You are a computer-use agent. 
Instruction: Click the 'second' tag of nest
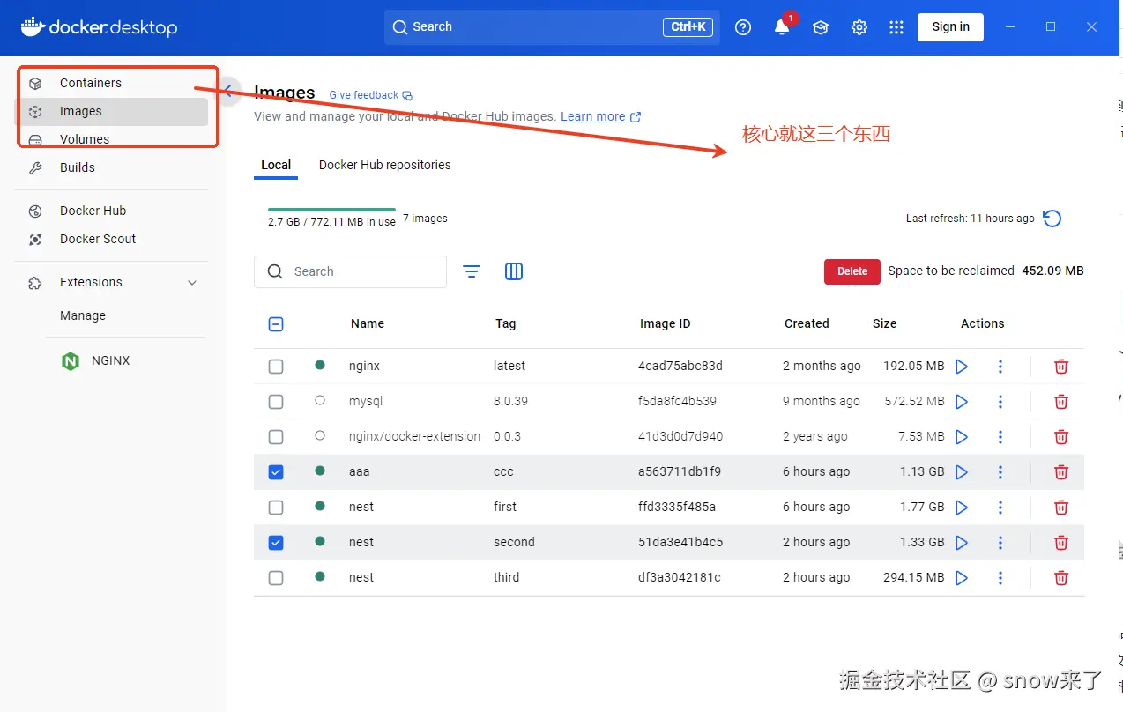pos(514,542)
